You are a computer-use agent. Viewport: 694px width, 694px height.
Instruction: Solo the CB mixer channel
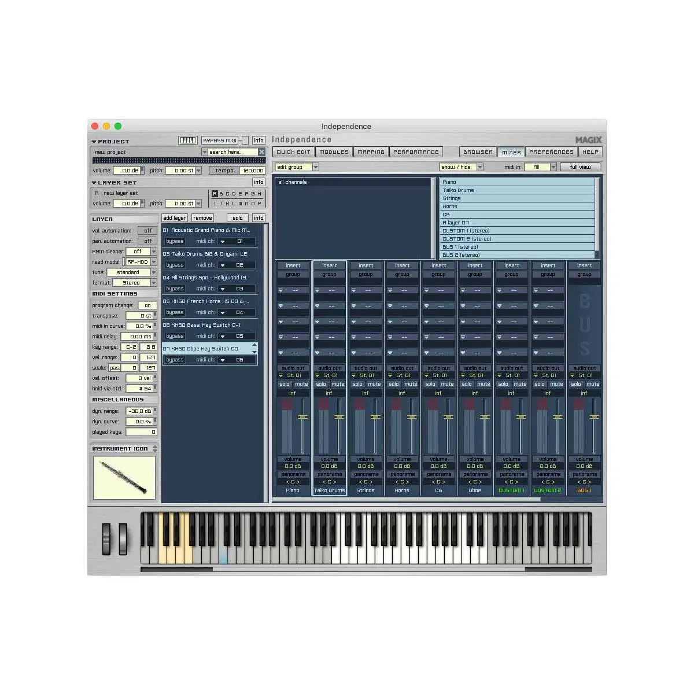point(430,384)
